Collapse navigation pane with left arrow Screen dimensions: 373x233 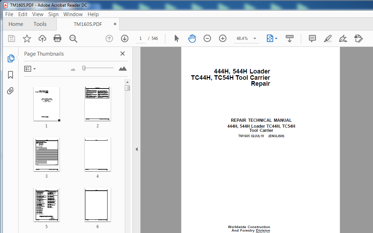click(137, 149)
